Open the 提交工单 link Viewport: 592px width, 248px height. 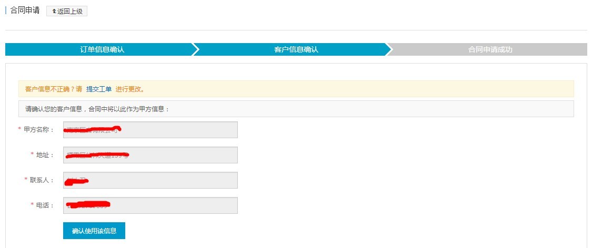(x=99, y=89)
